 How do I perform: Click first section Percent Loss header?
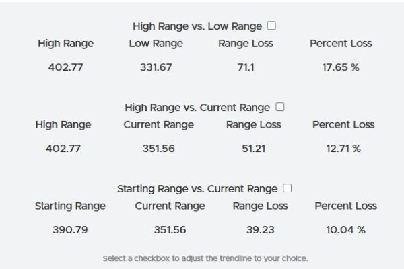click(341, 44)
